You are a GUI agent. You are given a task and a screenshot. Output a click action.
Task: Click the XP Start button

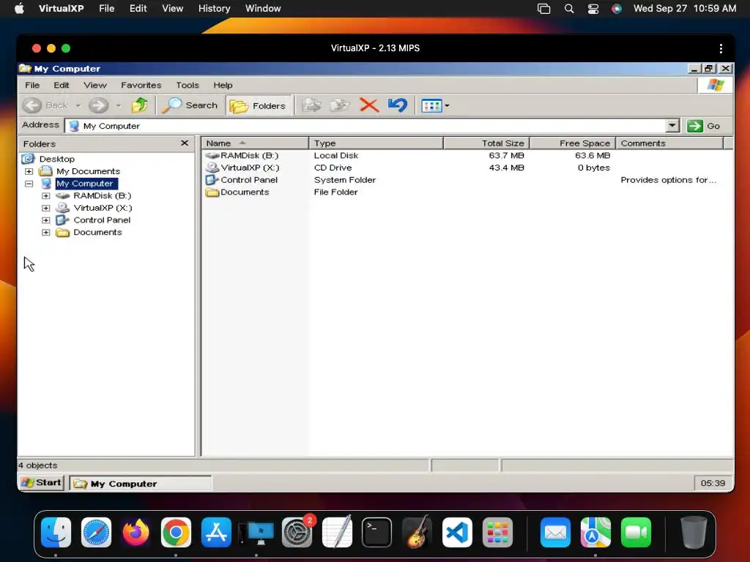click(42, 483)
